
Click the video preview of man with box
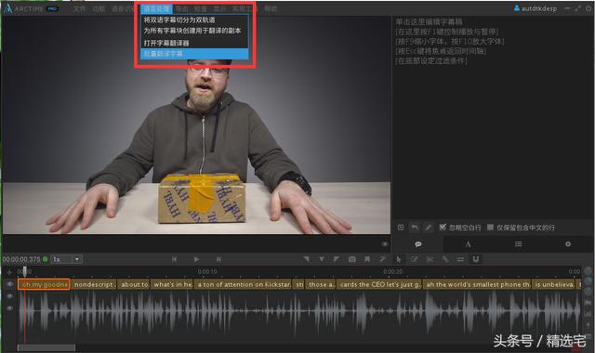pyautogui.click(x=196, y=125)
